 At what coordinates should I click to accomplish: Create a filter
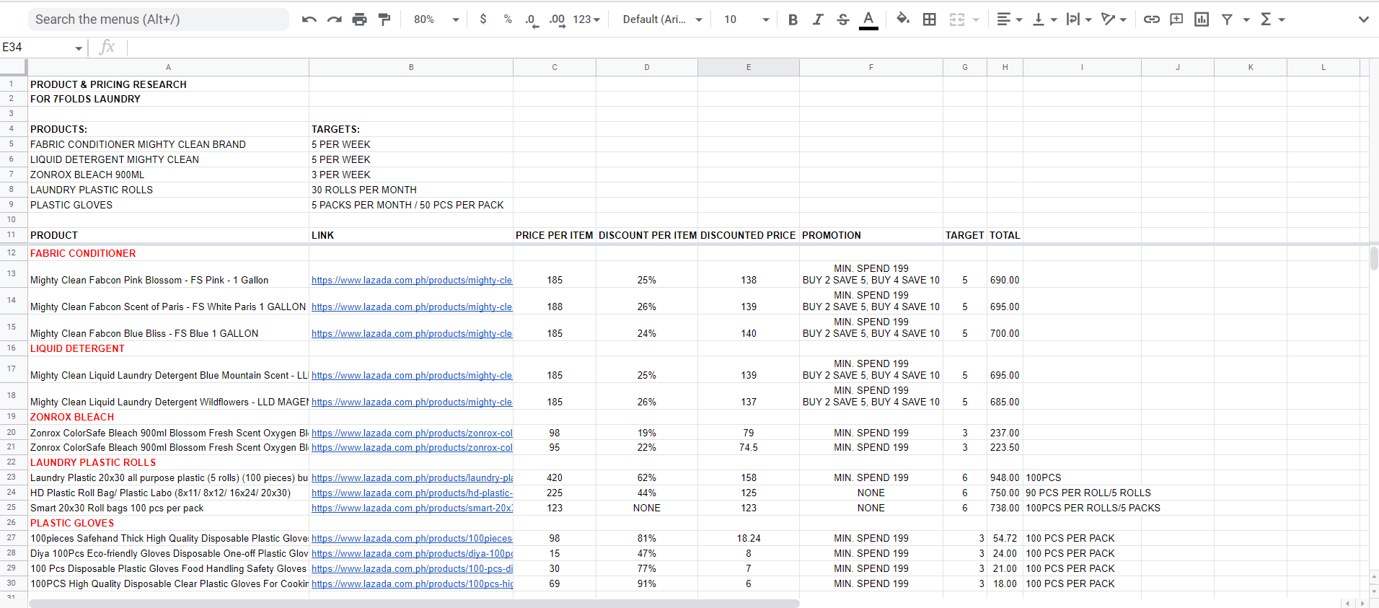pyautogui.click(x=1227, y=19)
